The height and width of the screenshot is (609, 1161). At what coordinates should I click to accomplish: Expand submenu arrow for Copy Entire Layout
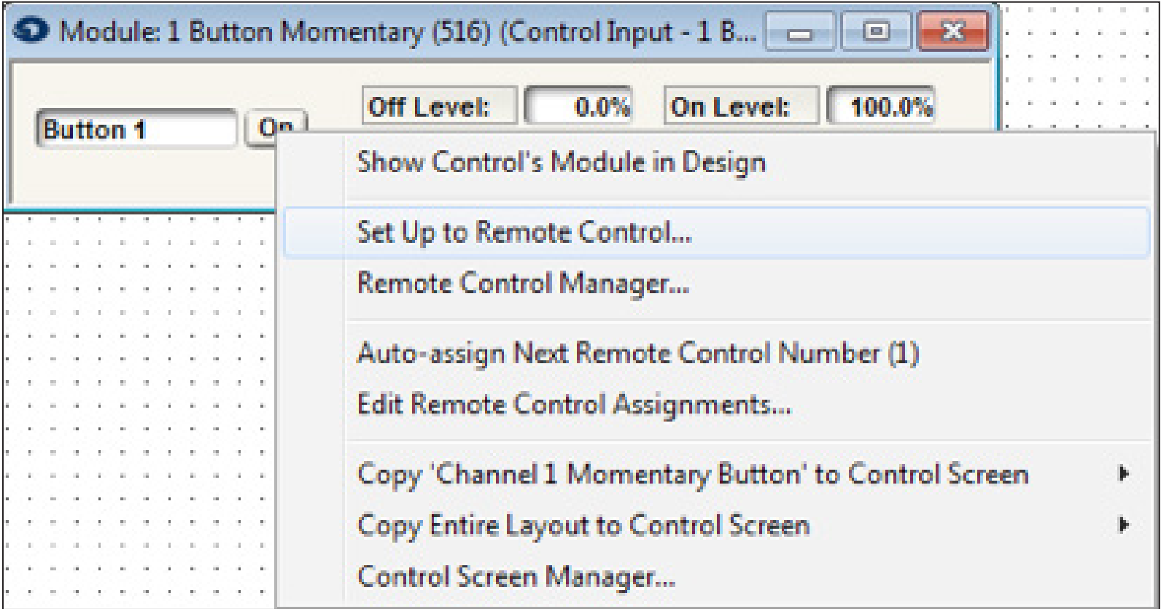(1124, 525)
